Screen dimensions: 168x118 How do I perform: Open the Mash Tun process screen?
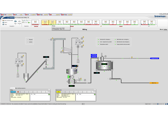[52, 22]
